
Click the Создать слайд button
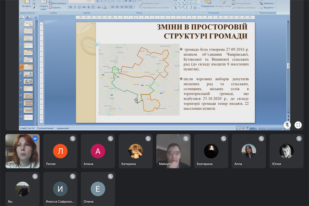pyautogui.click(x=44, y=5)
